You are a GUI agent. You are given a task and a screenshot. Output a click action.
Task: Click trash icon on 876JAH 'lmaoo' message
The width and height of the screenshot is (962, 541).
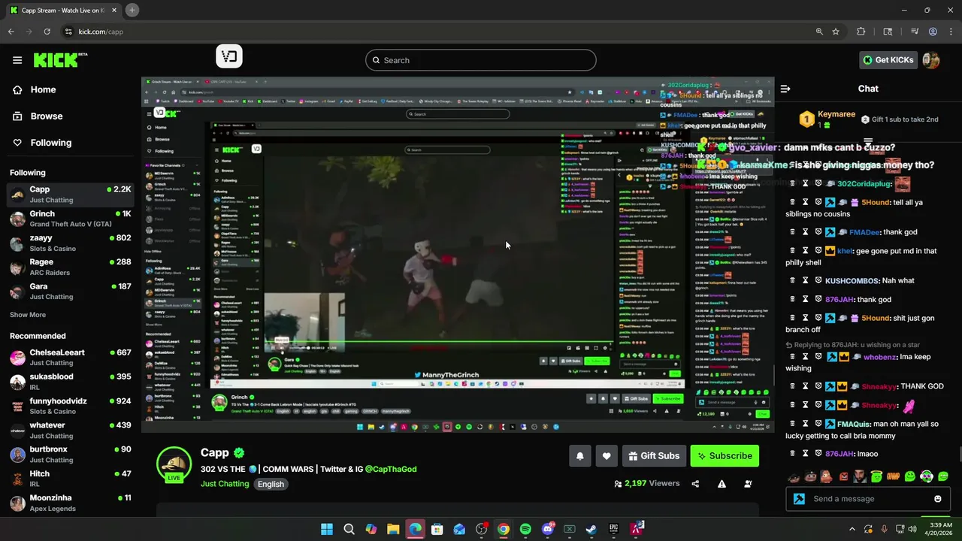tap(791, 454)
